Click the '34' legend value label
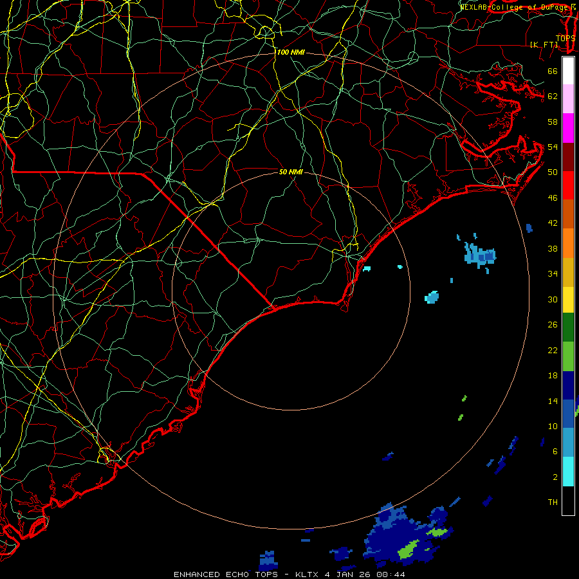 point(553,274)
